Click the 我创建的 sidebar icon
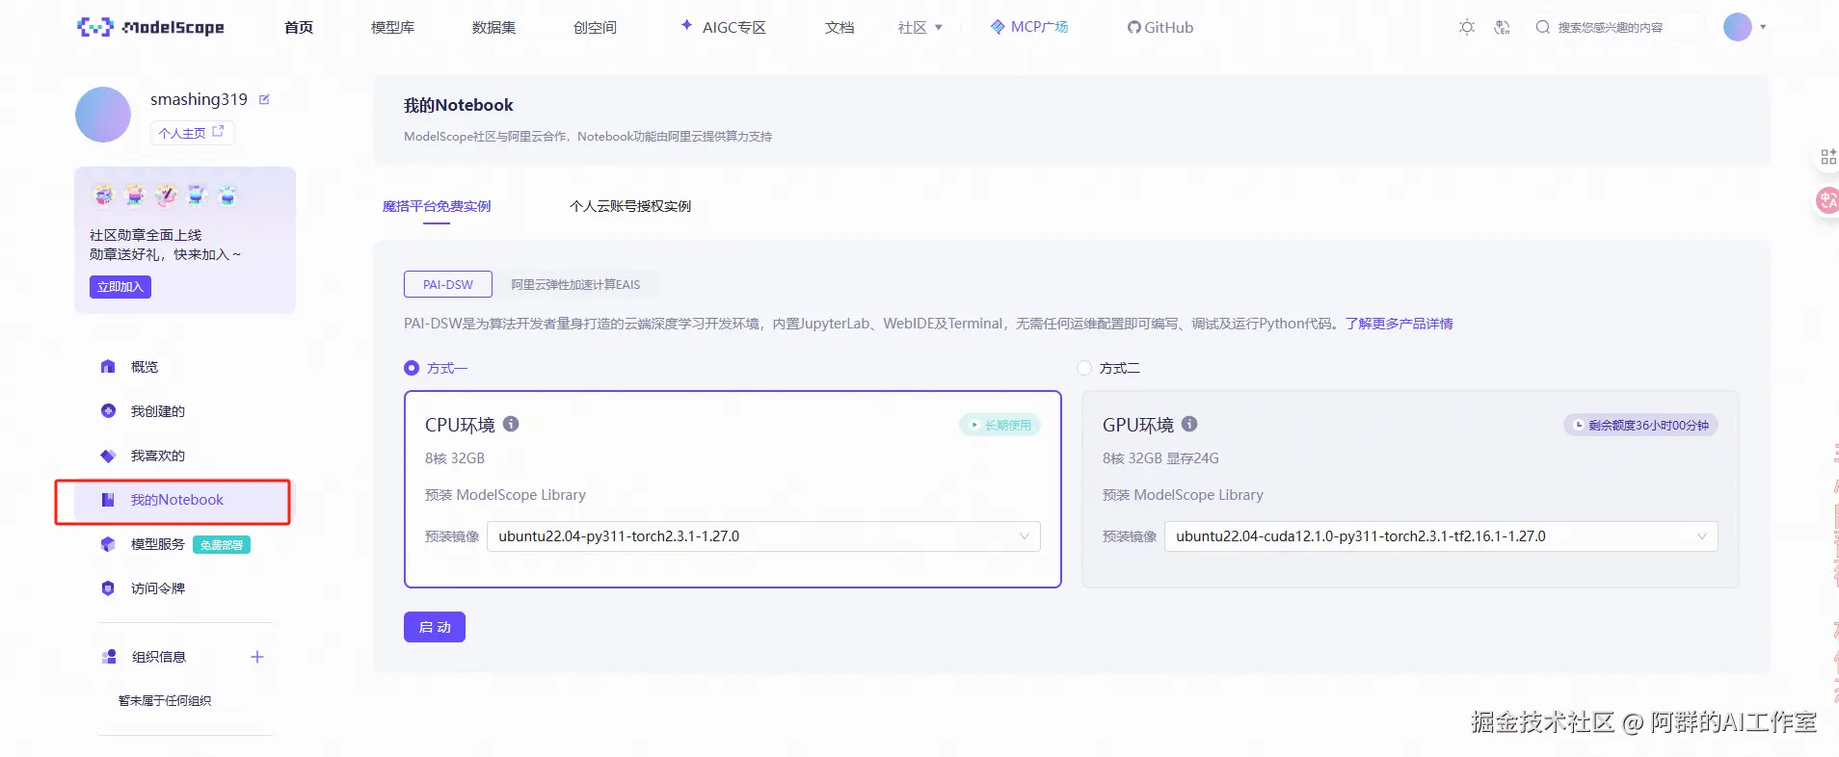Viewport: 1839px width, 757px height. (x=108, y=411)
